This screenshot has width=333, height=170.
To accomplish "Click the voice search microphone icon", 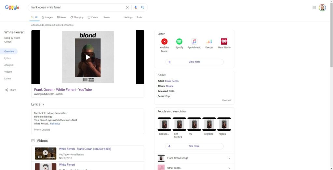I will tap(136, 7).
